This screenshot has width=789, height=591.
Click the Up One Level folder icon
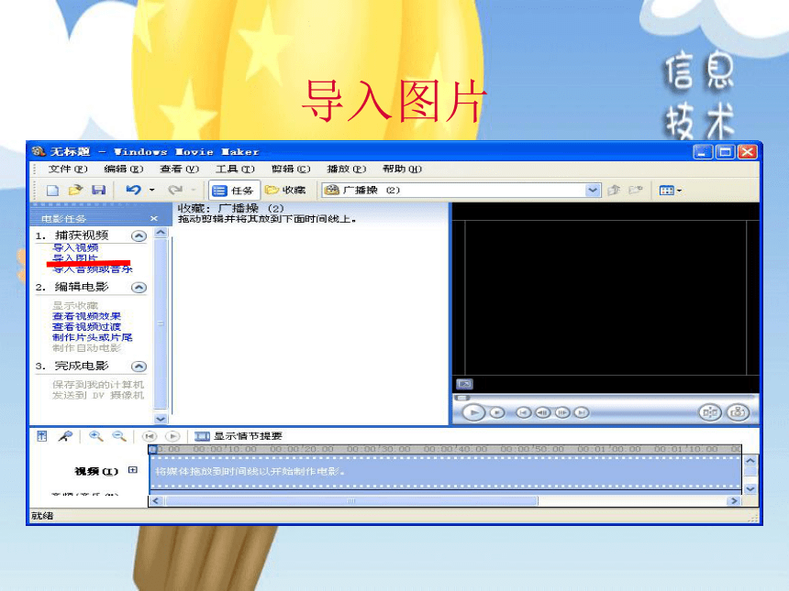click(x=614, y=190)
